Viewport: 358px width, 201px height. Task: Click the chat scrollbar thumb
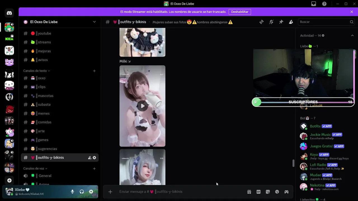click(x=293, y=163)
